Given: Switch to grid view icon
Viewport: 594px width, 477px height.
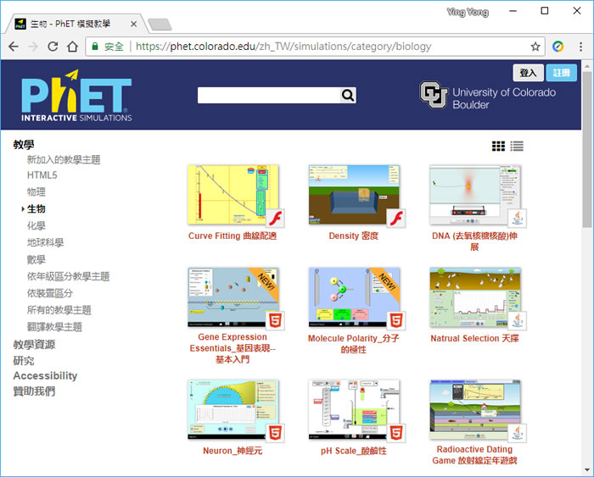Looking at the screenshot, I should [498, 146].
